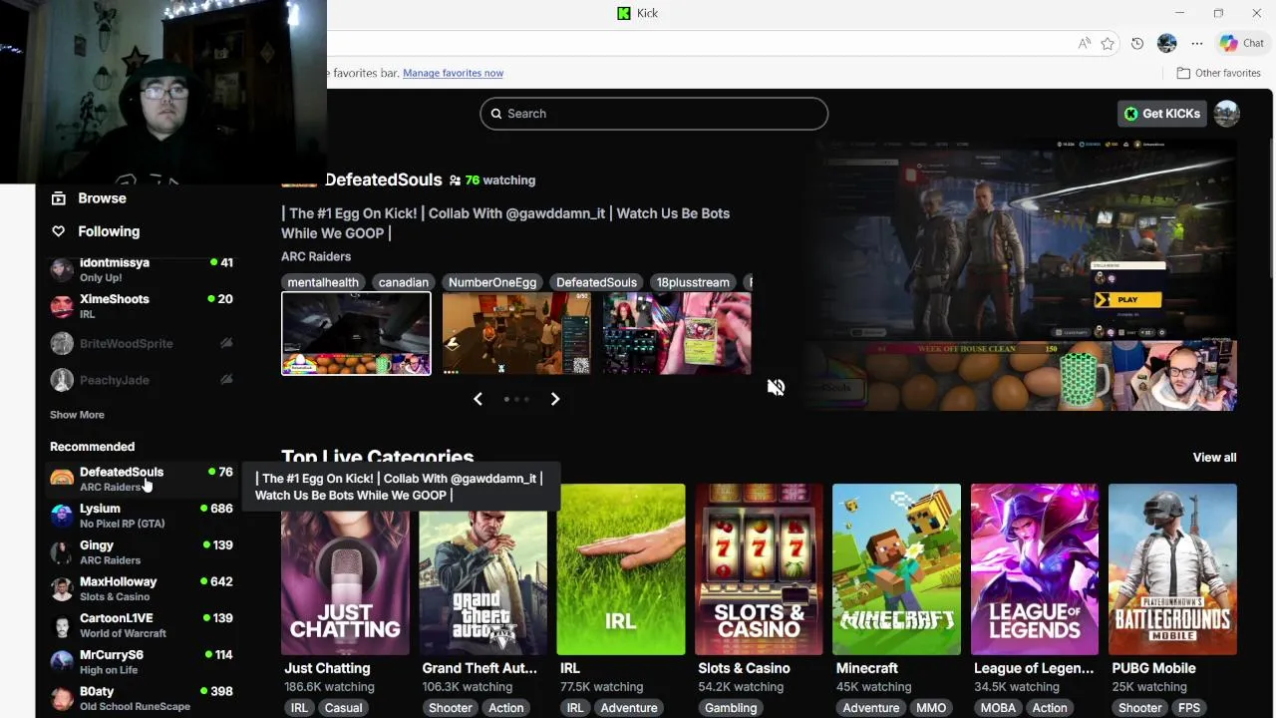
Task: Click the Browse sidebar icon
Action: point(59,198)
